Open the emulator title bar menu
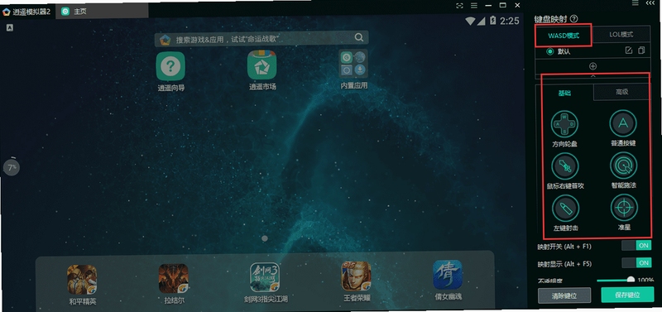 pyautogui.click(x=474, y=6)
